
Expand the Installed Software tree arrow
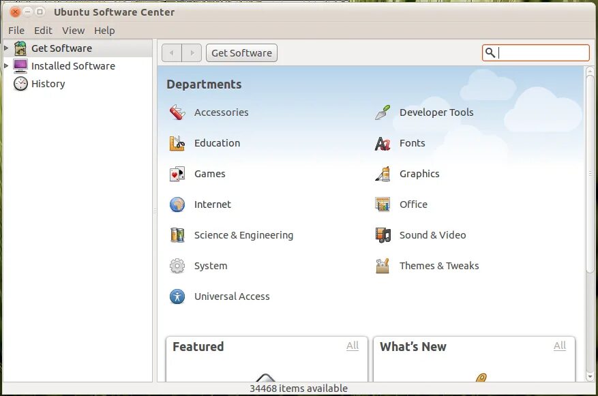pos(6,65)
